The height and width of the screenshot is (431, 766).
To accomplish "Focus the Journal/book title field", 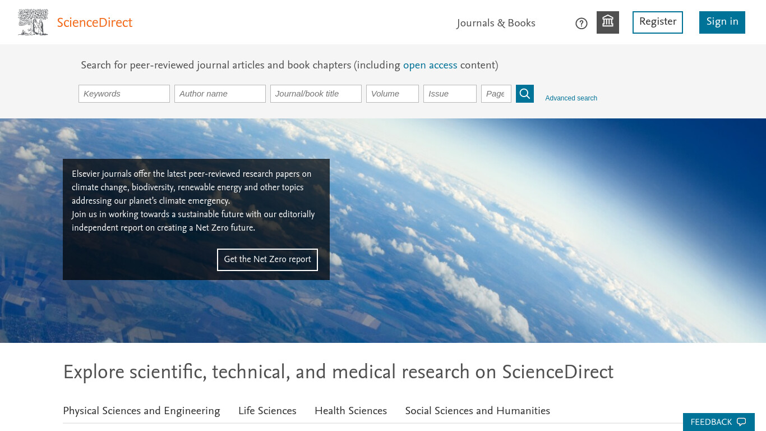I will [x=316, y=94].
